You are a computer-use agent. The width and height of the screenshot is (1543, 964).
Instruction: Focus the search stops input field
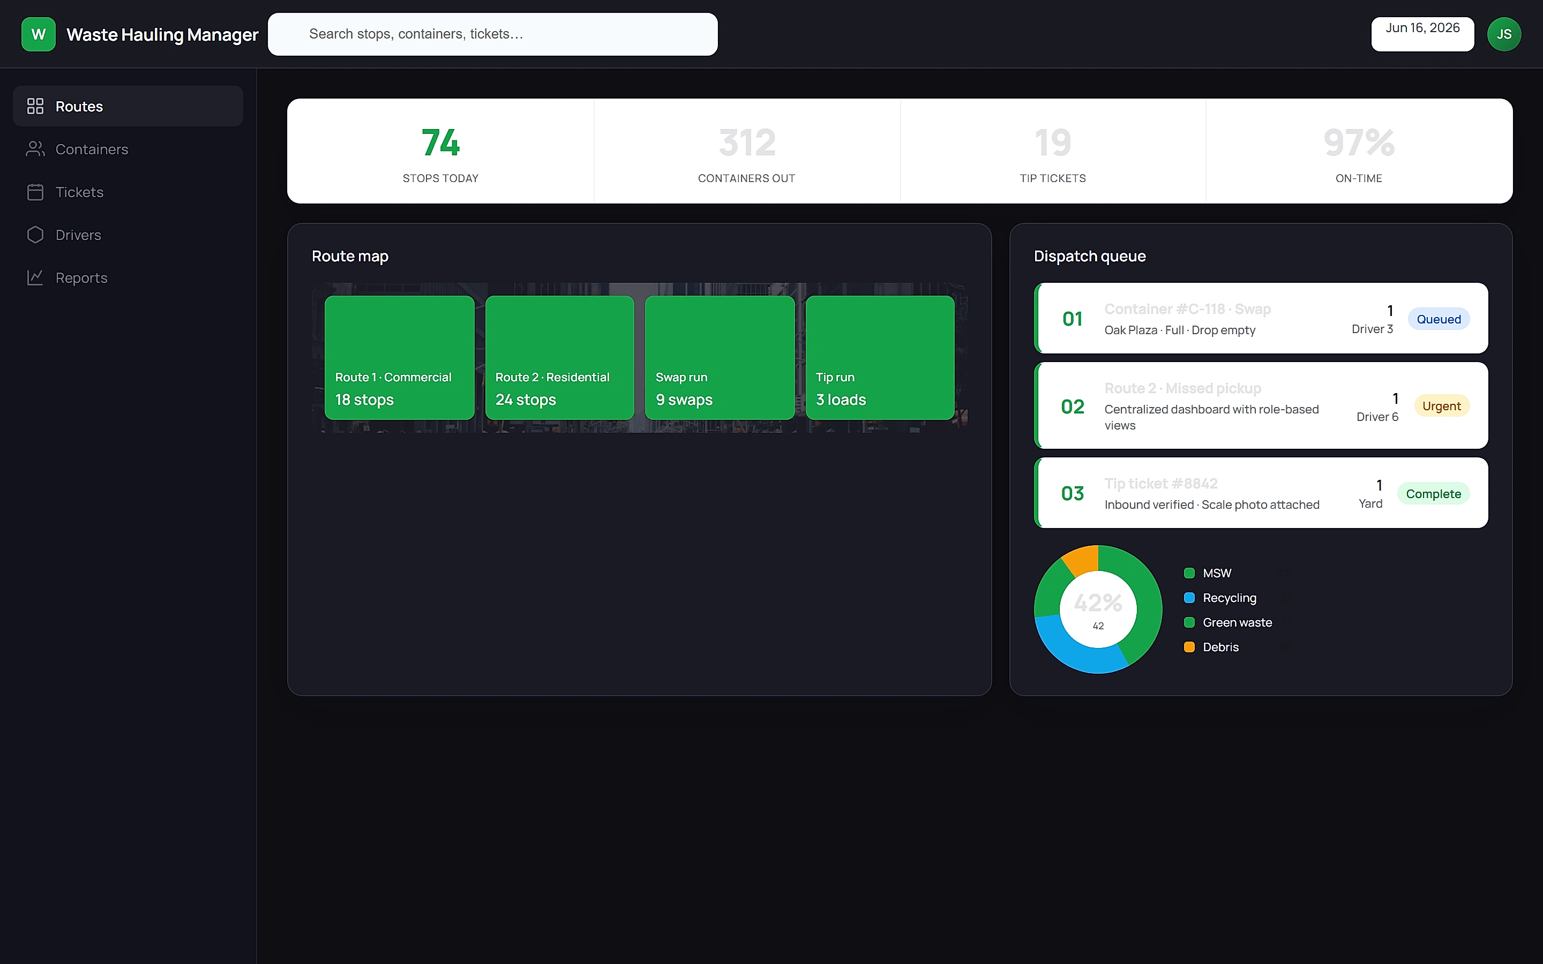(492, 34)
